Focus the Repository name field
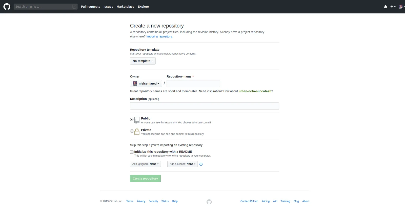The width and height of the screenshot is (405, 213). coord(193,83)
